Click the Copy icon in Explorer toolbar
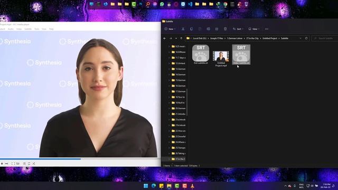 pos(191,29)
